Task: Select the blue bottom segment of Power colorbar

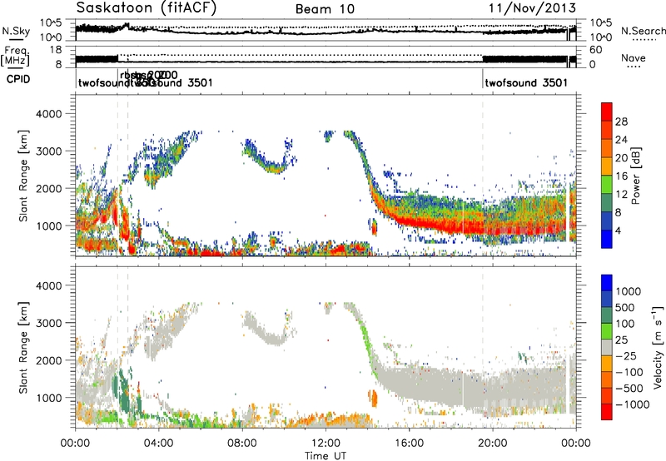Action: pyautogui.click(x=607, y=239)
